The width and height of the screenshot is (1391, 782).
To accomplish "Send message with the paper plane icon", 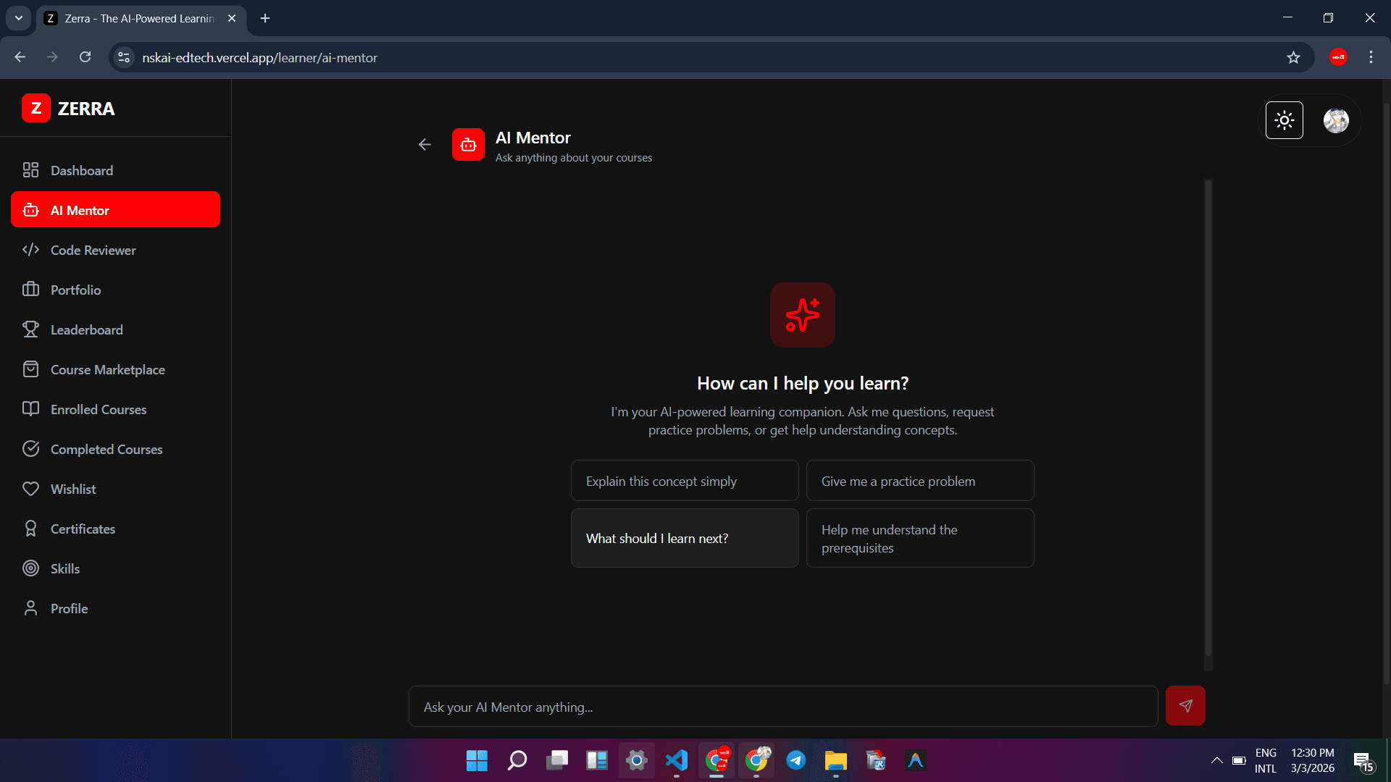I will (1185, 705).
